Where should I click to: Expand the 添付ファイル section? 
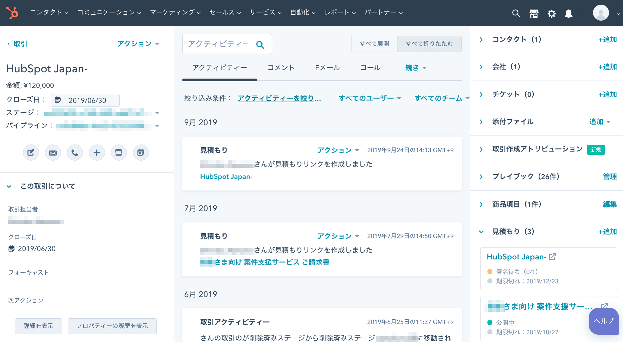click(x=481, y=122)
